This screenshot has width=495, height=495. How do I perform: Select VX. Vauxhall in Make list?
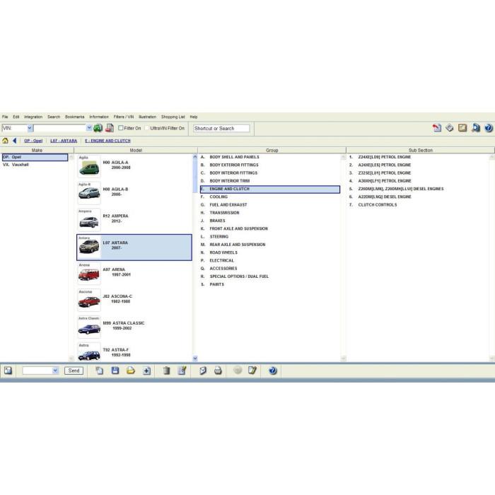pos(16,165)
